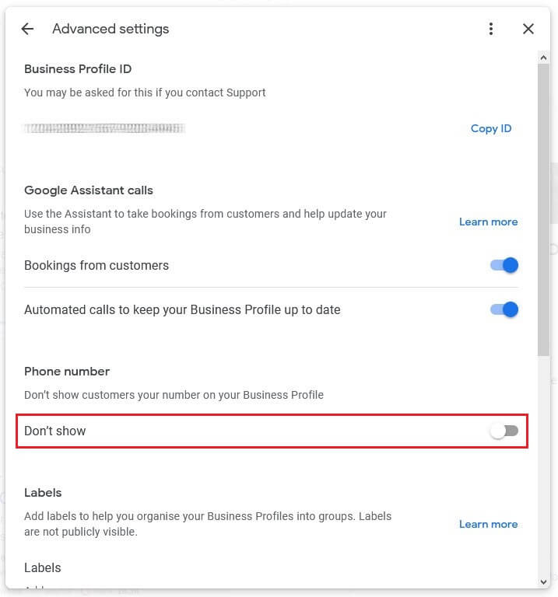Disable the Bookings from customers switch
The width and height of the screenshot is (558, 597).
(504, 265)
